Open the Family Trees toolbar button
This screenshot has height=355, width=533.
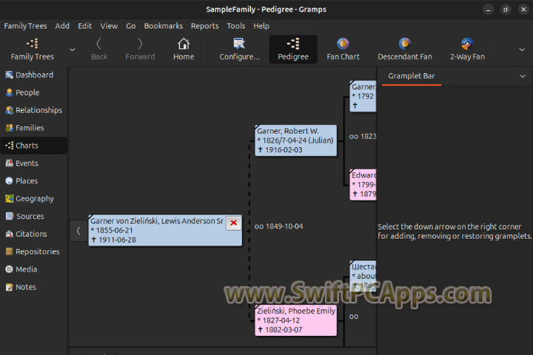coord(33,50)
